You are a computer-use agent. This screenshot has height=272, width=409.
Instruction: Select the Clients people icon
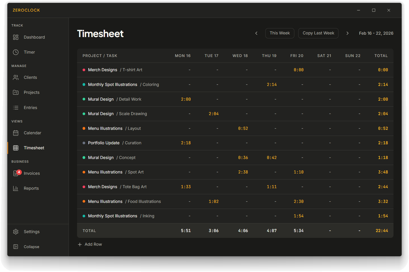[x=16, y=78]
